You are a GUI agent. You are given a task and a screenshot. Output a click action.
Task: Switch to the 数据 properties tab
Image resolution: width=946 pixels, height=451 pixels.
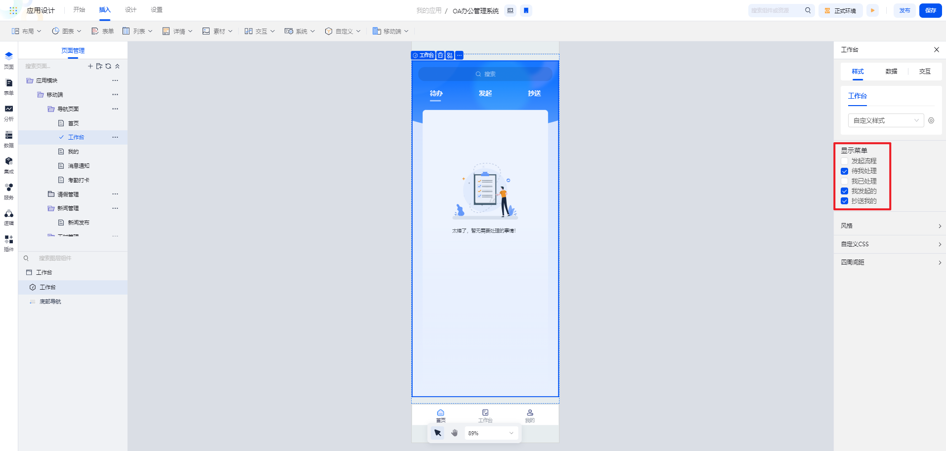891,72
